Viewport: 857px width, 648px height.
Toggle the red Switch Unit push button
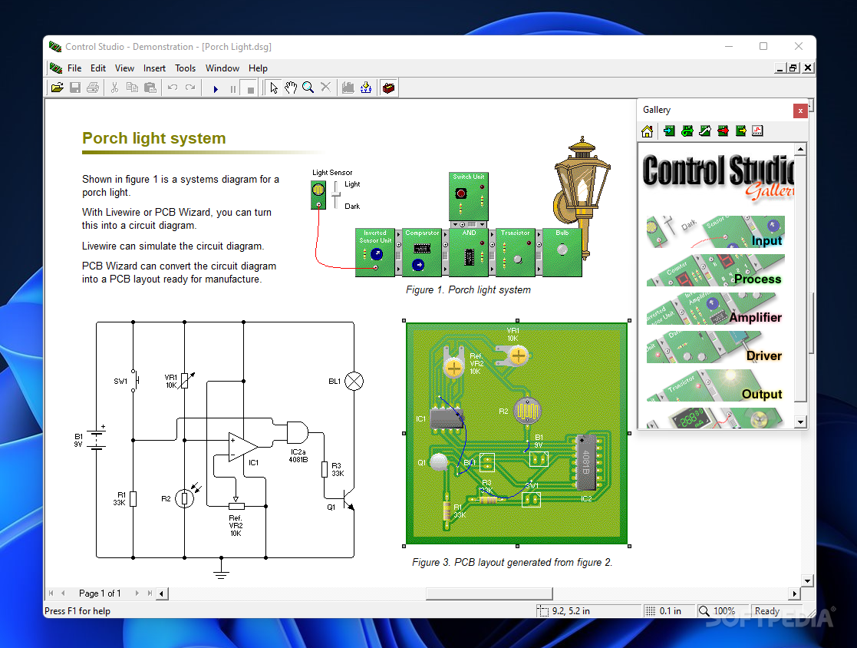click(x=461, y=193)
